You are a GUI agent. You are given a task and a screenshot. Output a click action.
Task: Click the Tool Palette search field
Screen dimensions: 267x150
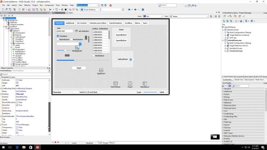[x=241, y=86]
